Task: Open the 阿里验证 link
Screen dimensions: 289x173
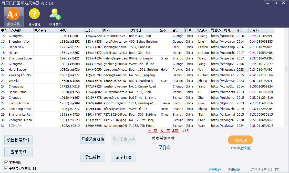Action: click(x=215, y=169)
